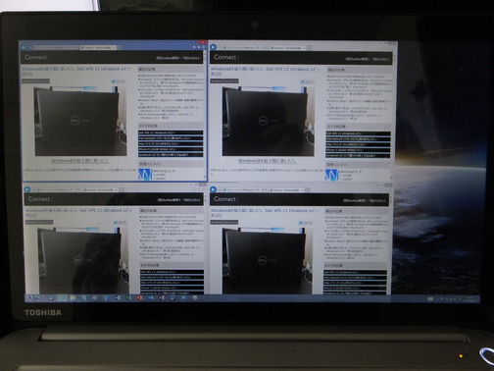
Task: Click the Tweet button in bottom-right window
Action: [305, 223]
